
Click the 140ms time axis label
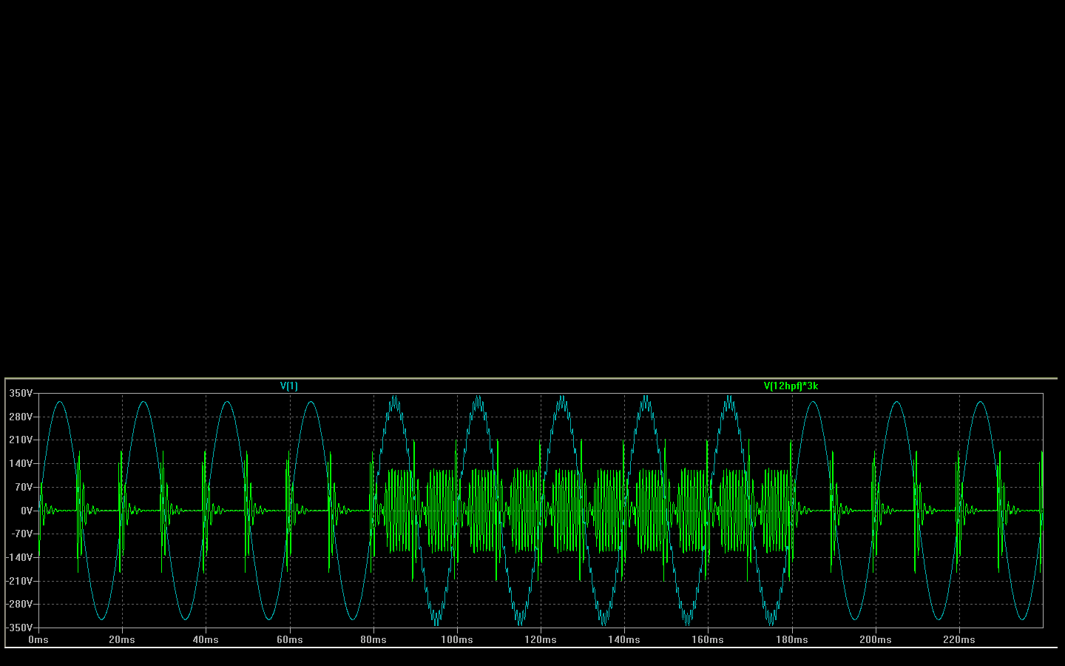(624, 640)
